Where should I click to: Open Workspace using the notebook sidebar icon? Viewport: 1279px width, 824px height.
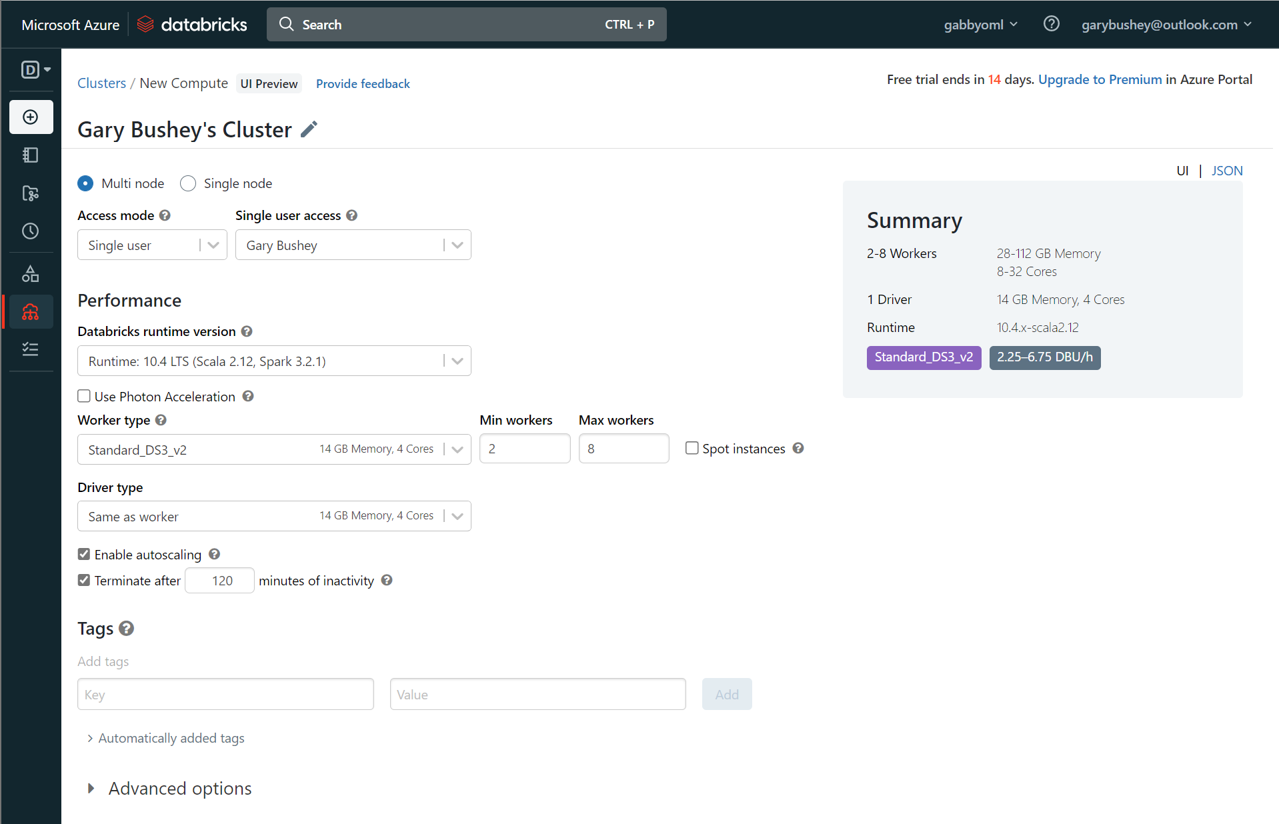pos(31,155)
